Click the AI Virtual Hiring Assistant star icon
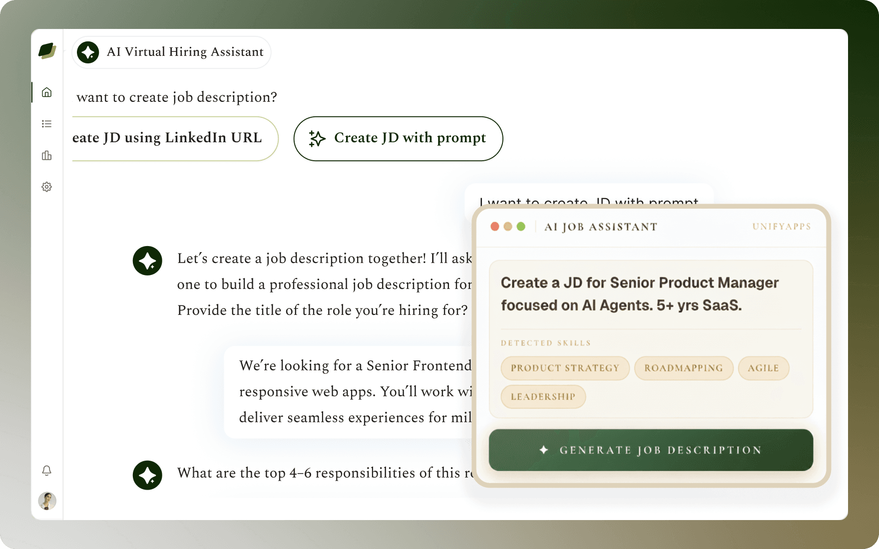 click(x=88, y=52)
